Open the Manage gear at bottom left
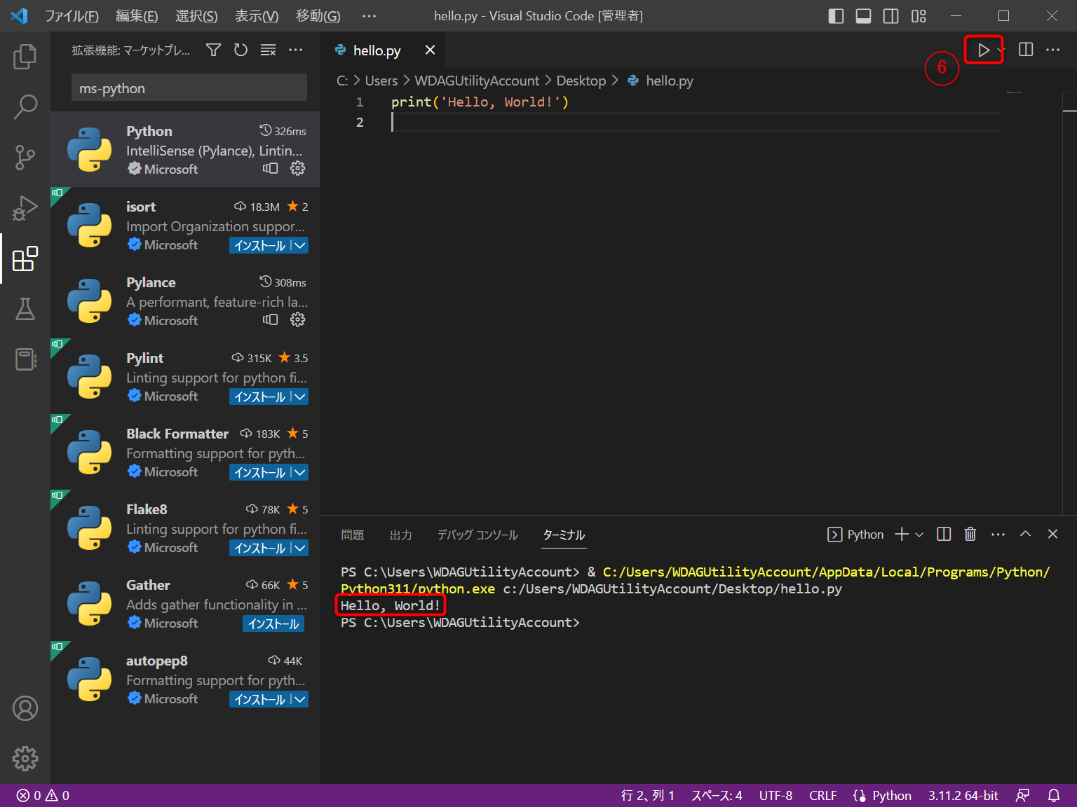Viewport: 1077px width, 807px height. click(x=25, y=759)
